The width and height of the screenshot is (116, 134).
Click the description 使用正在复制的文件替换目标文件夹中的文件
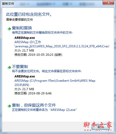42,33
